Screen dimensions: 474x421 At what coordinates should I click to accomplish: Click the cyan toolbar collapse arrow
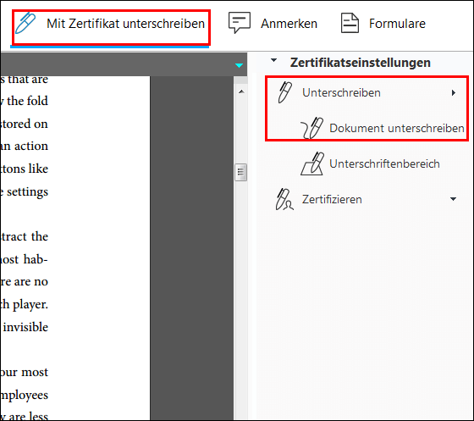point(239,65)
